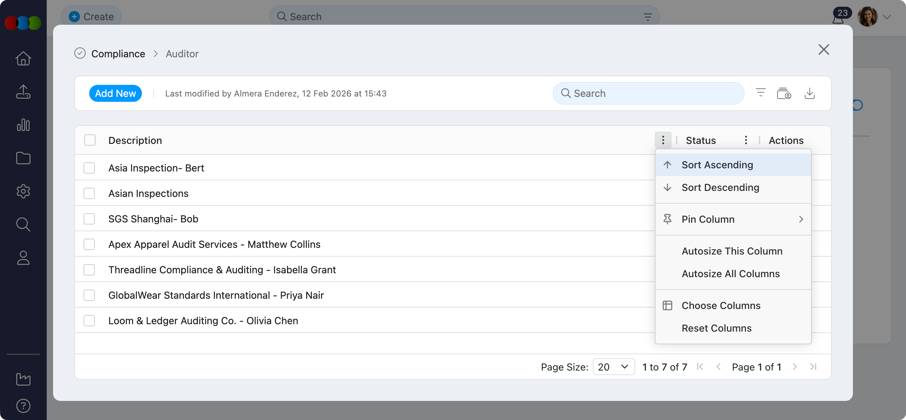Check the select-all checkbox in the header
906x420 pixels.
tap(90, 140)
